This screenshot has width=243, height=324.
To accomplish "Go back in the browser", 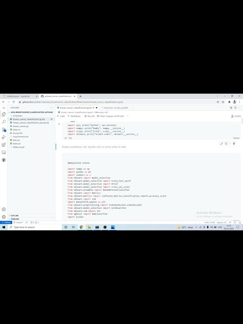I will (x=3, y=102).
